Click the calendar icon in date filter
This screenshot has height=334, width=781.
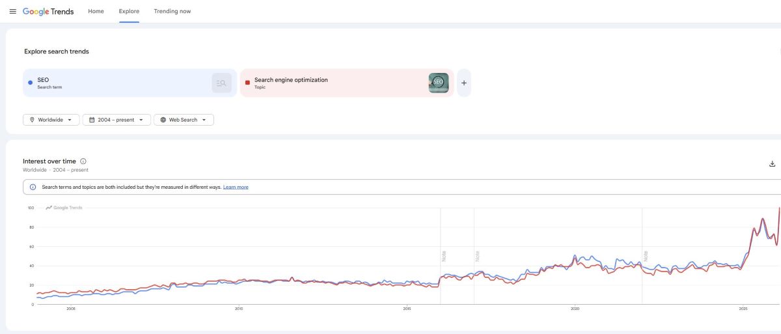(x=92, y=120)
